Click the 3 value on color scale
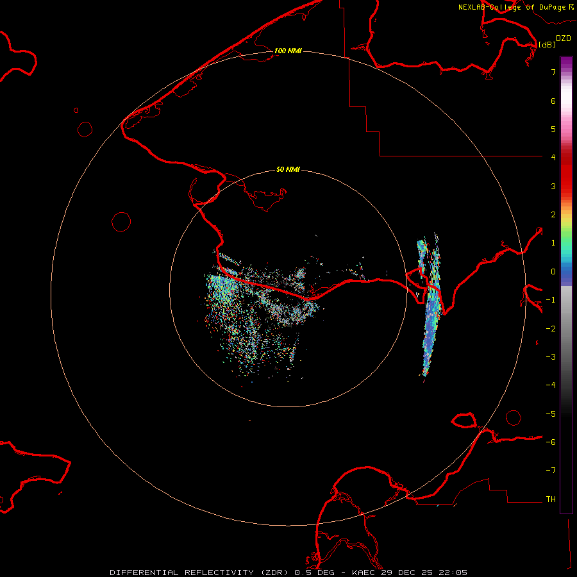This screenshot has width=577, height=577. [553, 186]
